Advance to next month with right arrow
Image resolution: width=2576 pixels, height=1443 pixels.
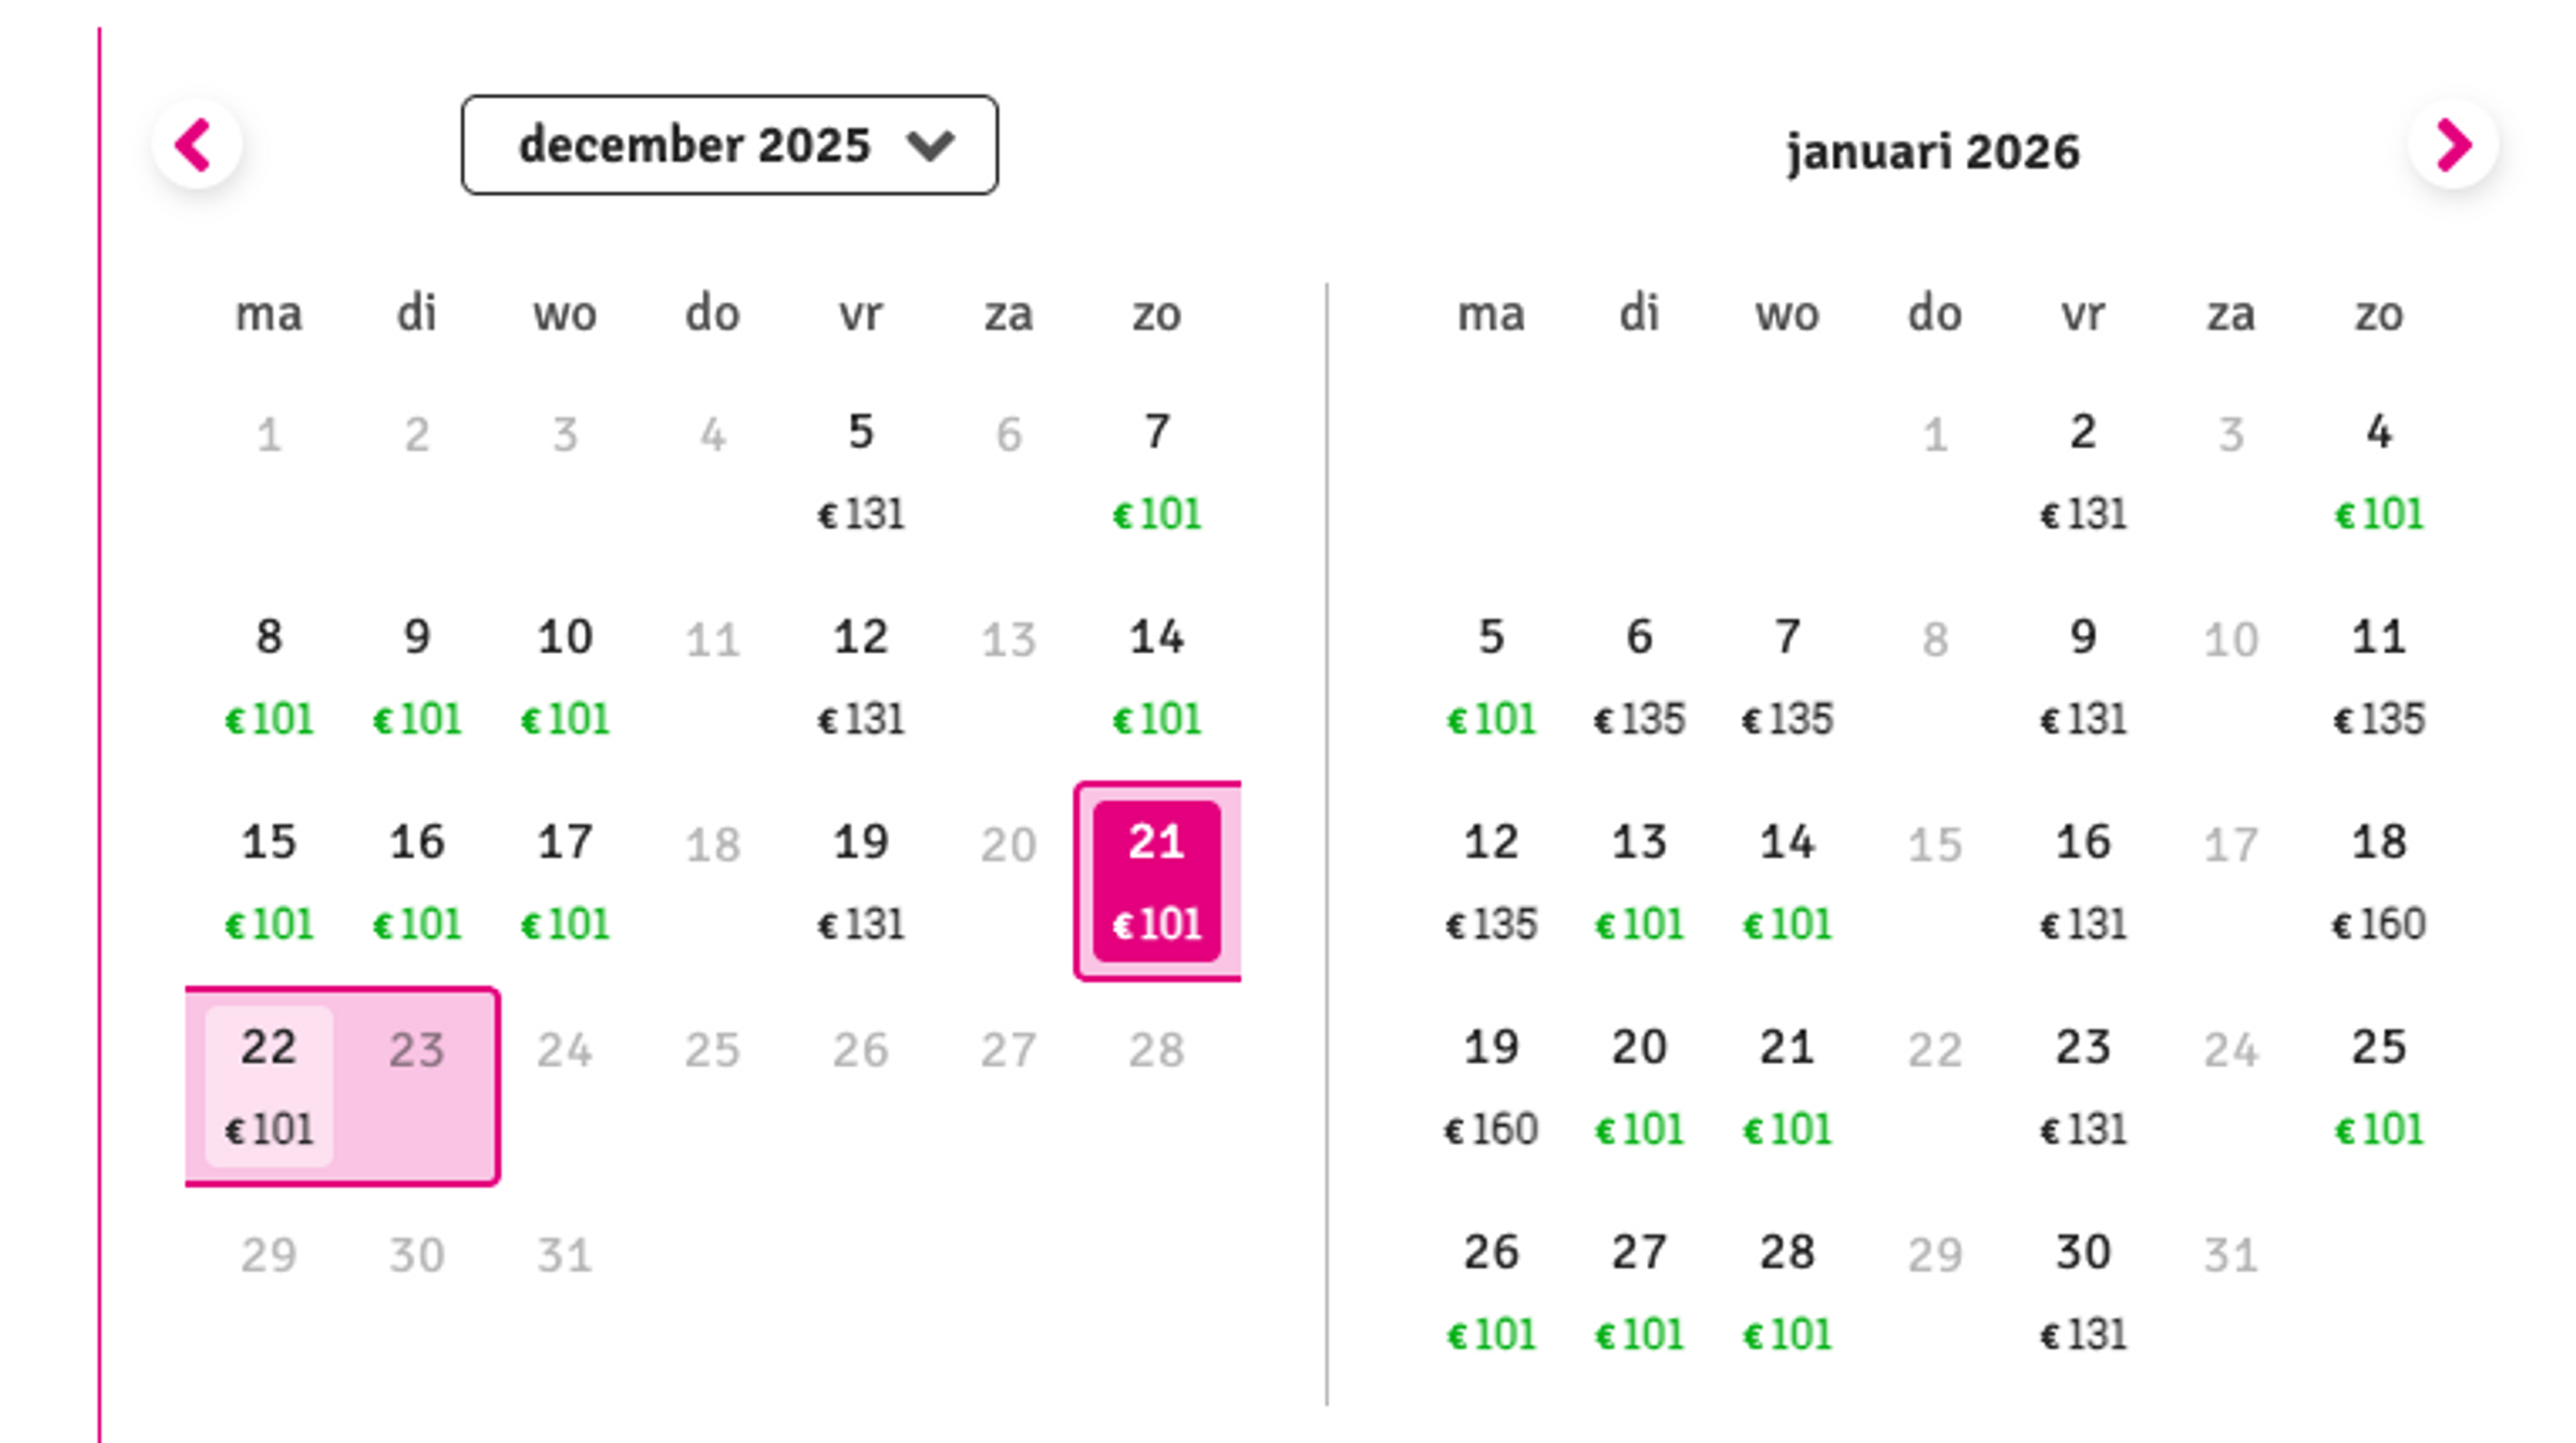[2452, 146]
